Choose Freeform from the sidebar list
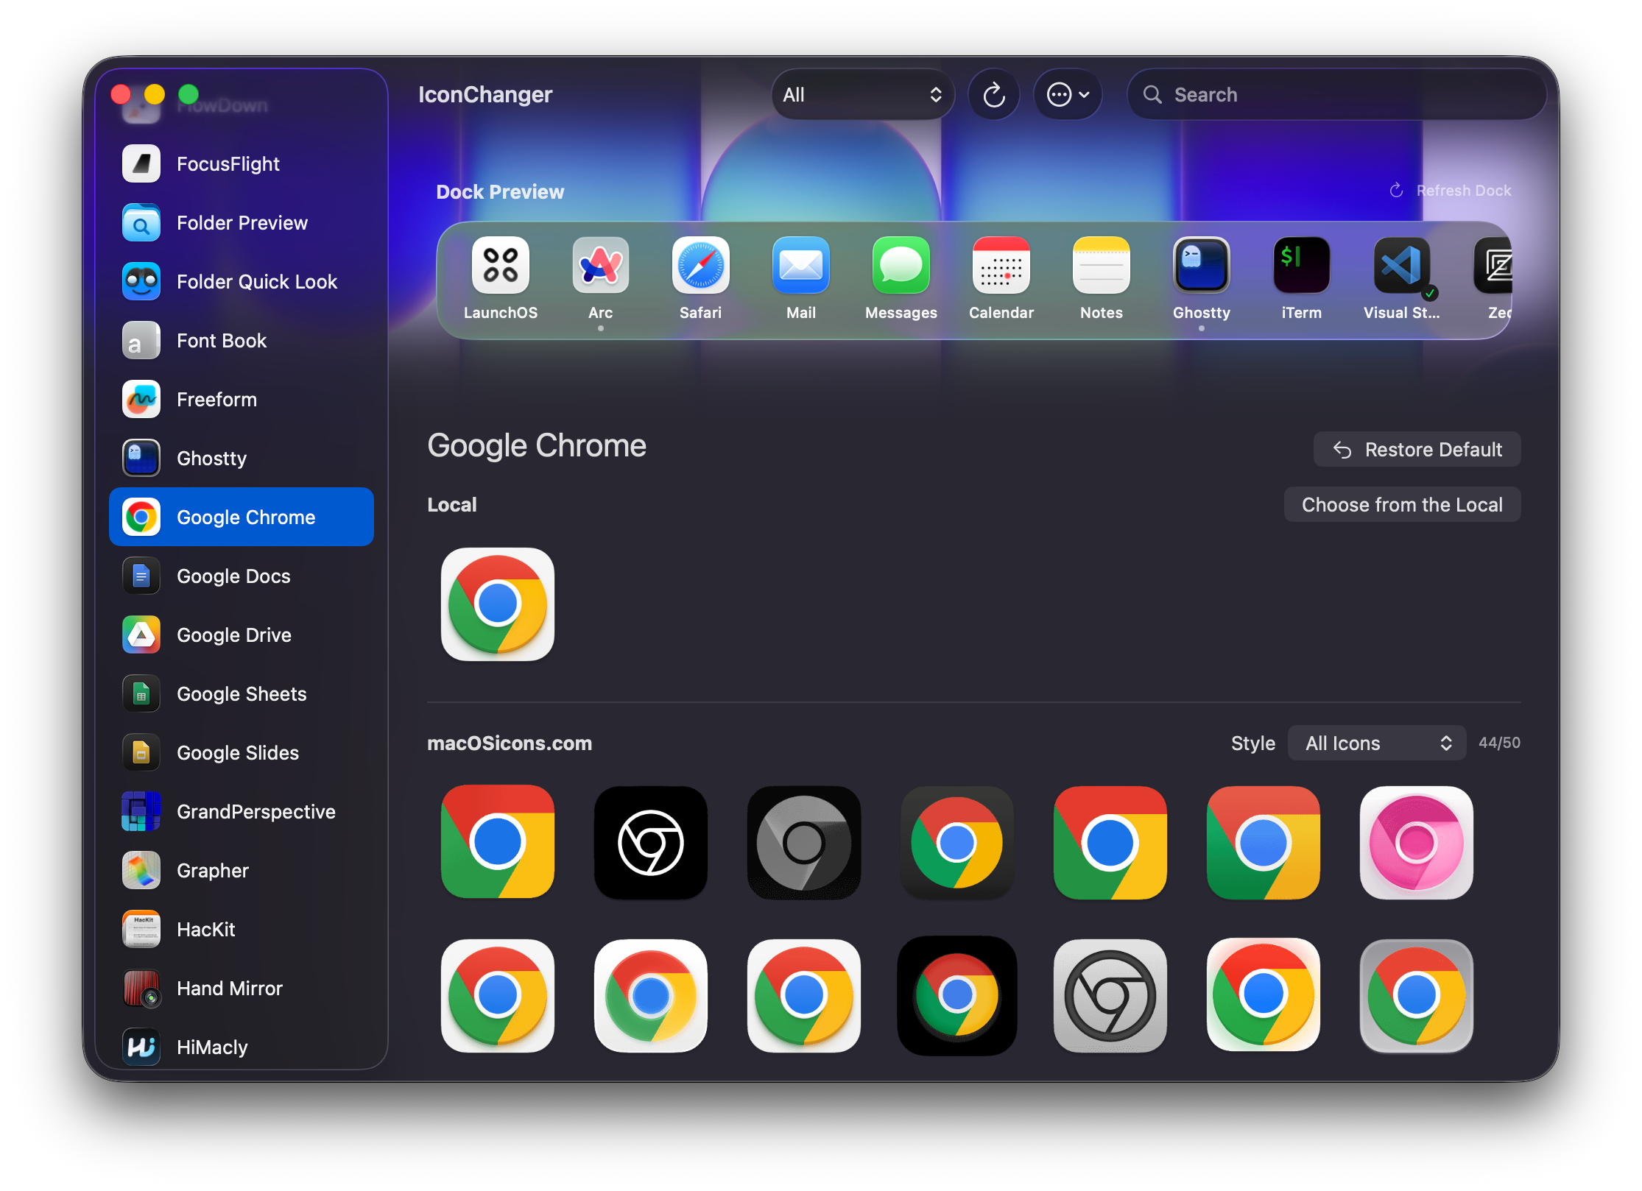 coord(216,399)
